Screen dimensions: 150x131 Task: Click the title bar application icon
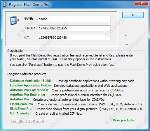pyautogui.click(x=5, y=5)
